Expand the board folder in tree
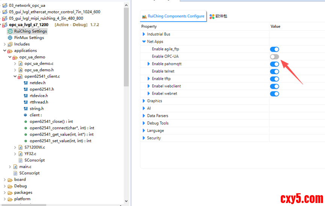325x206 pixels. point(5,180)
